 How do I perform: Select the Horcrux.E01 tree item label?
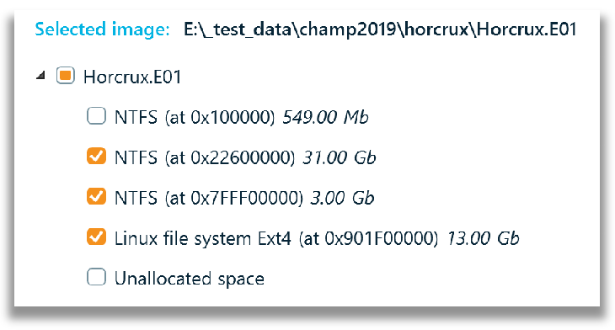click(x=132, y=77)
